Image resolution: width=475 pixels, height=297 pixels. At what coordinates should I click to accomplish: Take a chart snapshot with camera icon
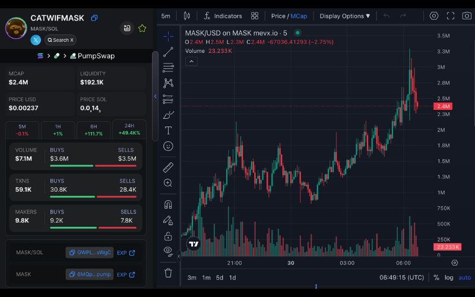[x=467, y=16]
